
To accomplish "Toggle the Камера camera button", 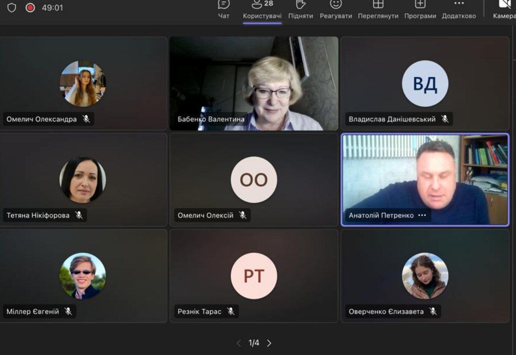I will 504,10.
